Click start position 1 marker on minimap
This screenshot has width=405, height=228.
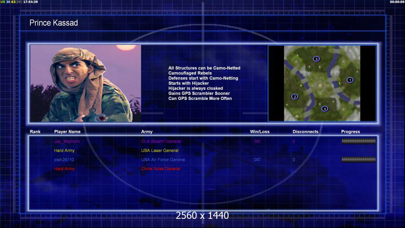350,80
